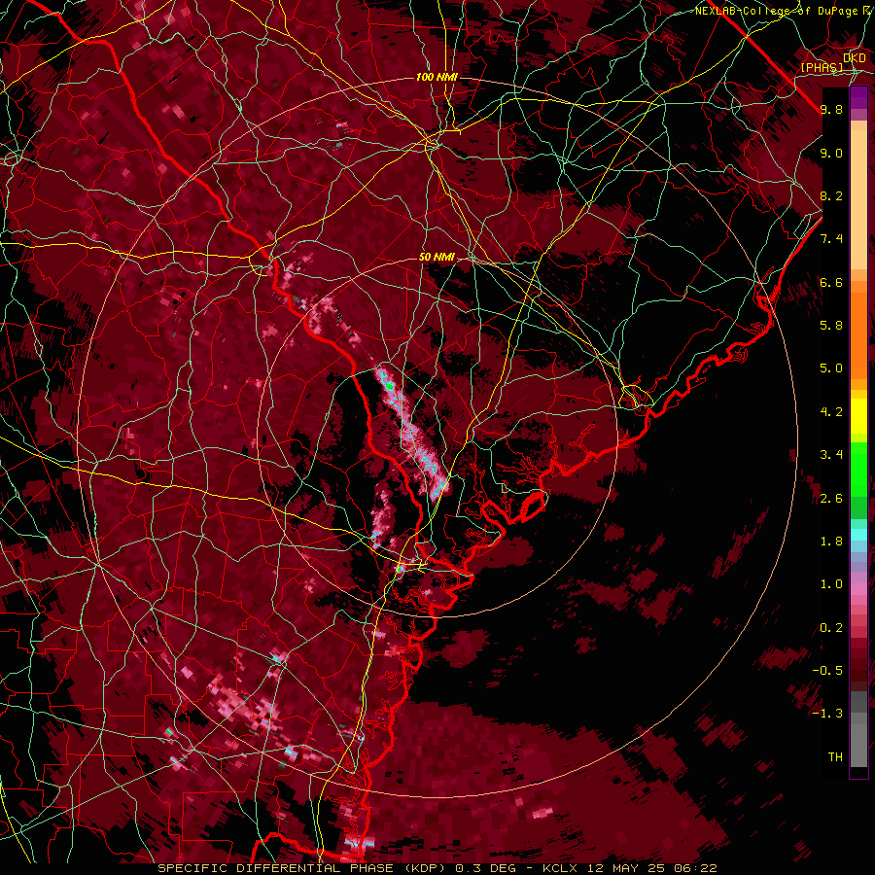Click the "TH" threshold label on the scale
This screenshot has height=875, width=875.
click(x=835, y=757)
